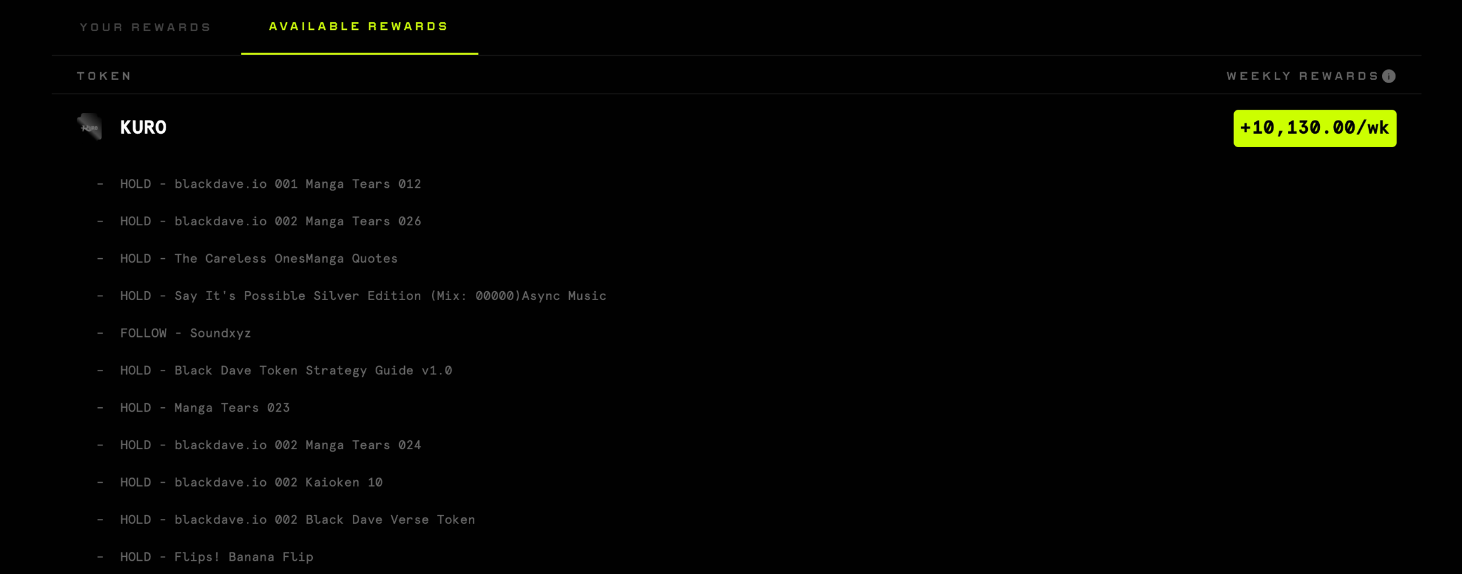Viewport: 1462px width, 574px height.
Task: Click the +10,130.00/wk reward badge
Action: (1314, 128)
